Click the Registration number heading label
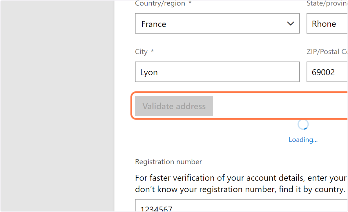 point(168,162)
